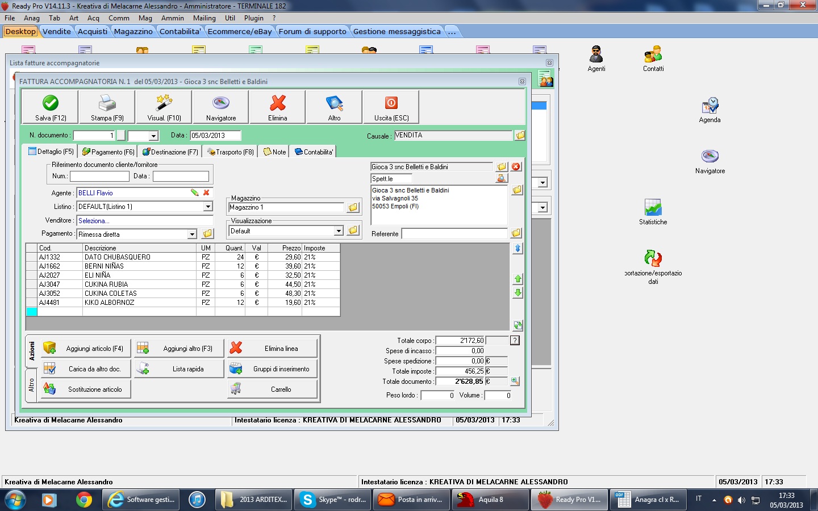The width and height of the screenshot is (818, 511).
Task: Clear customer with red circle icon
Action: coord(516,167)
